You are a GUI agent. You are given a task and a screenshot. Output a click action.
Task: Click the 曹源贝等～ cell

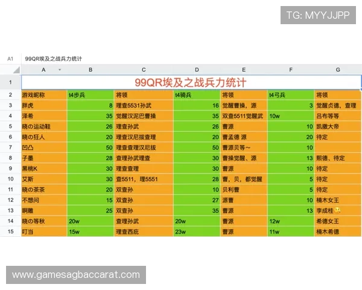click(244, 147)
